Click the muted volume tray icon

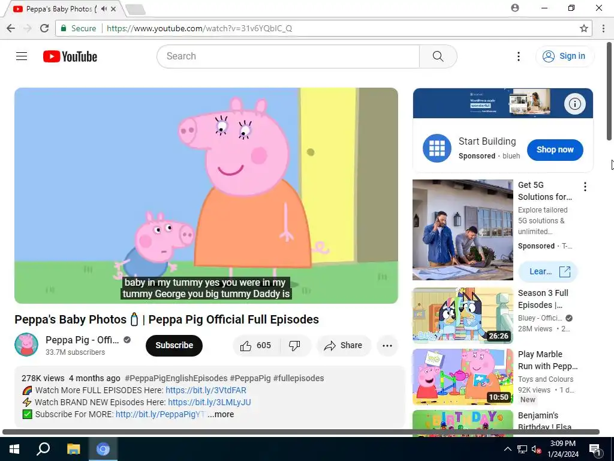coord(536,449)
